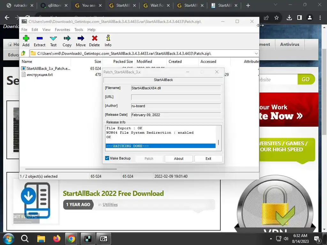Open notification center icon
327x245 pixels.
click(x=318, y=240)
